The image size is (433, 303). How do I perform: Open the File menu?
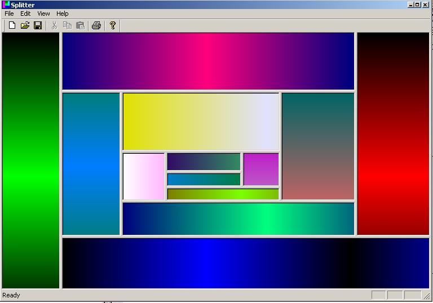coord(9,14)
